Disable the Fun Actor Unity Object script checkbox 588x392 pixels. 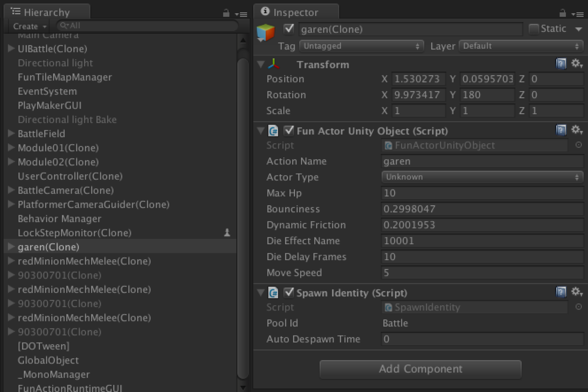(x=289, y=130)
